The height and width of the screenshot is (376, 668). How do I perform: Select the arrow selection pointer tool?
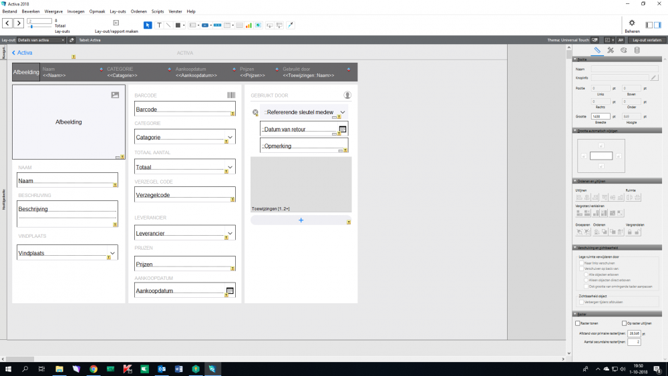click(x=148, y=25)
